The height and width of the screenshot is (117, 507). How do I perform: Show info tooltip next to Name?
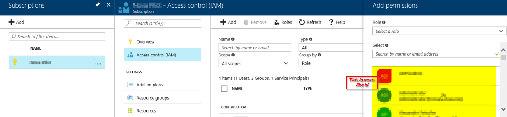click(233, 39)
